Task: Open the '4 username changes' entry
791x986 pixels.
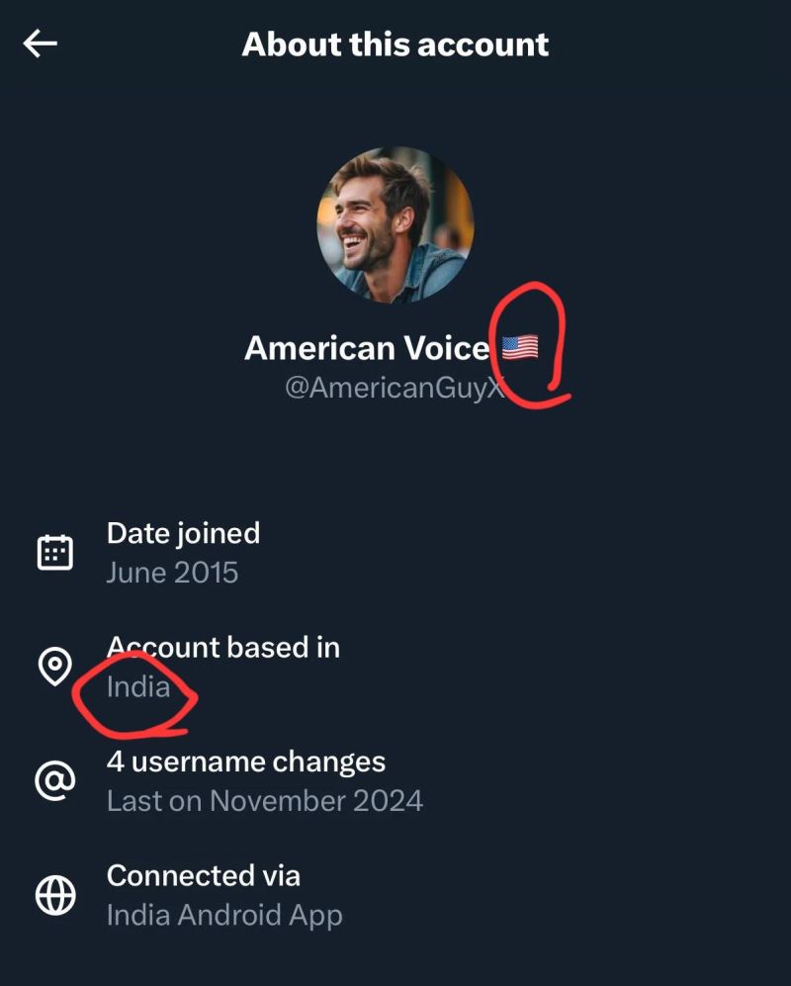Action: point(245,762)
